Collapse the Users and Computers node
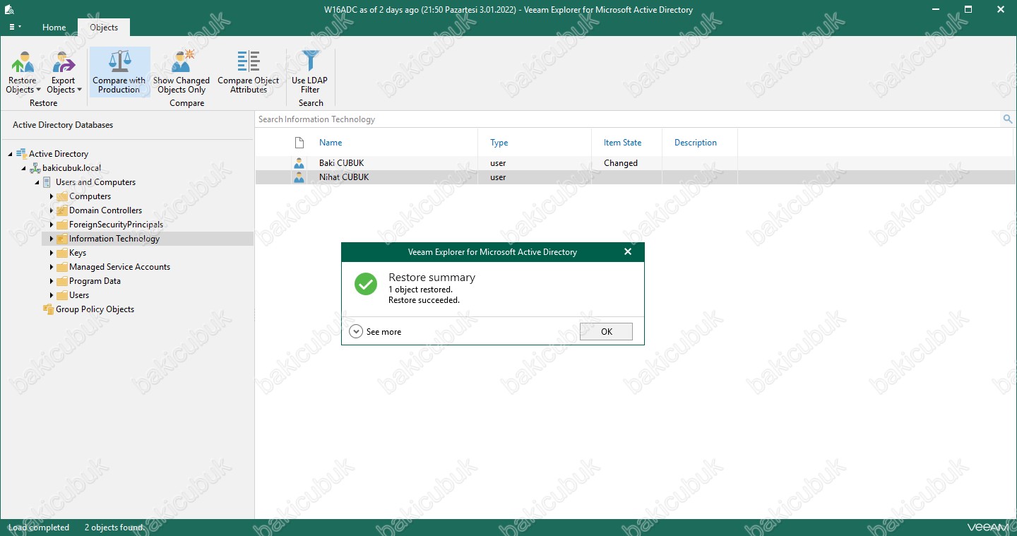 point(37,182)
